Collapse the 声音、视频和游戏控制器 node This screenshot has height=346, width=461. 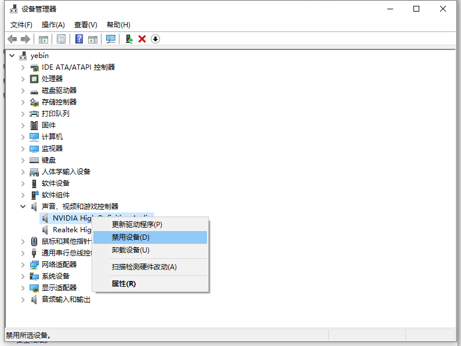click(x=23, y=207)
